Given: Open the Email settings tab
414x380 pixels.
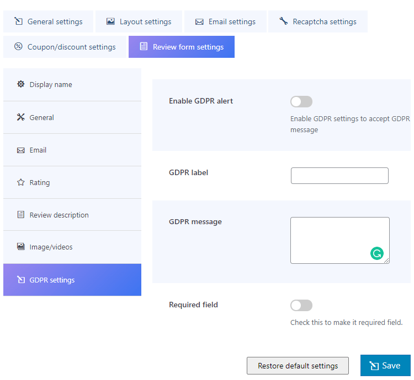Looking at the screenshot, I should 225,21.
